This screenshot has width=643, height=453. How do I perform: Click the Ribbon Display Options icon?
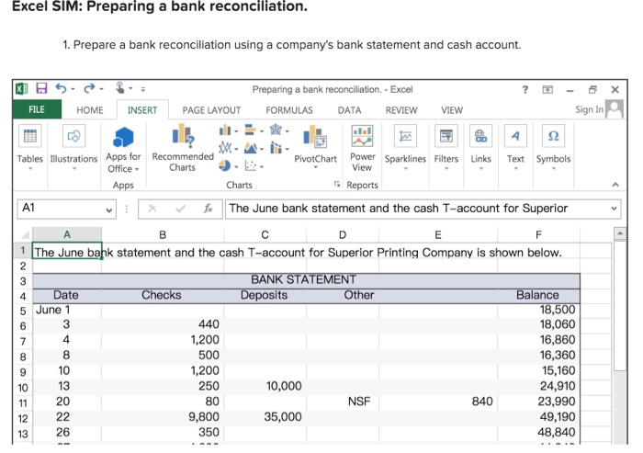[547, 89]
